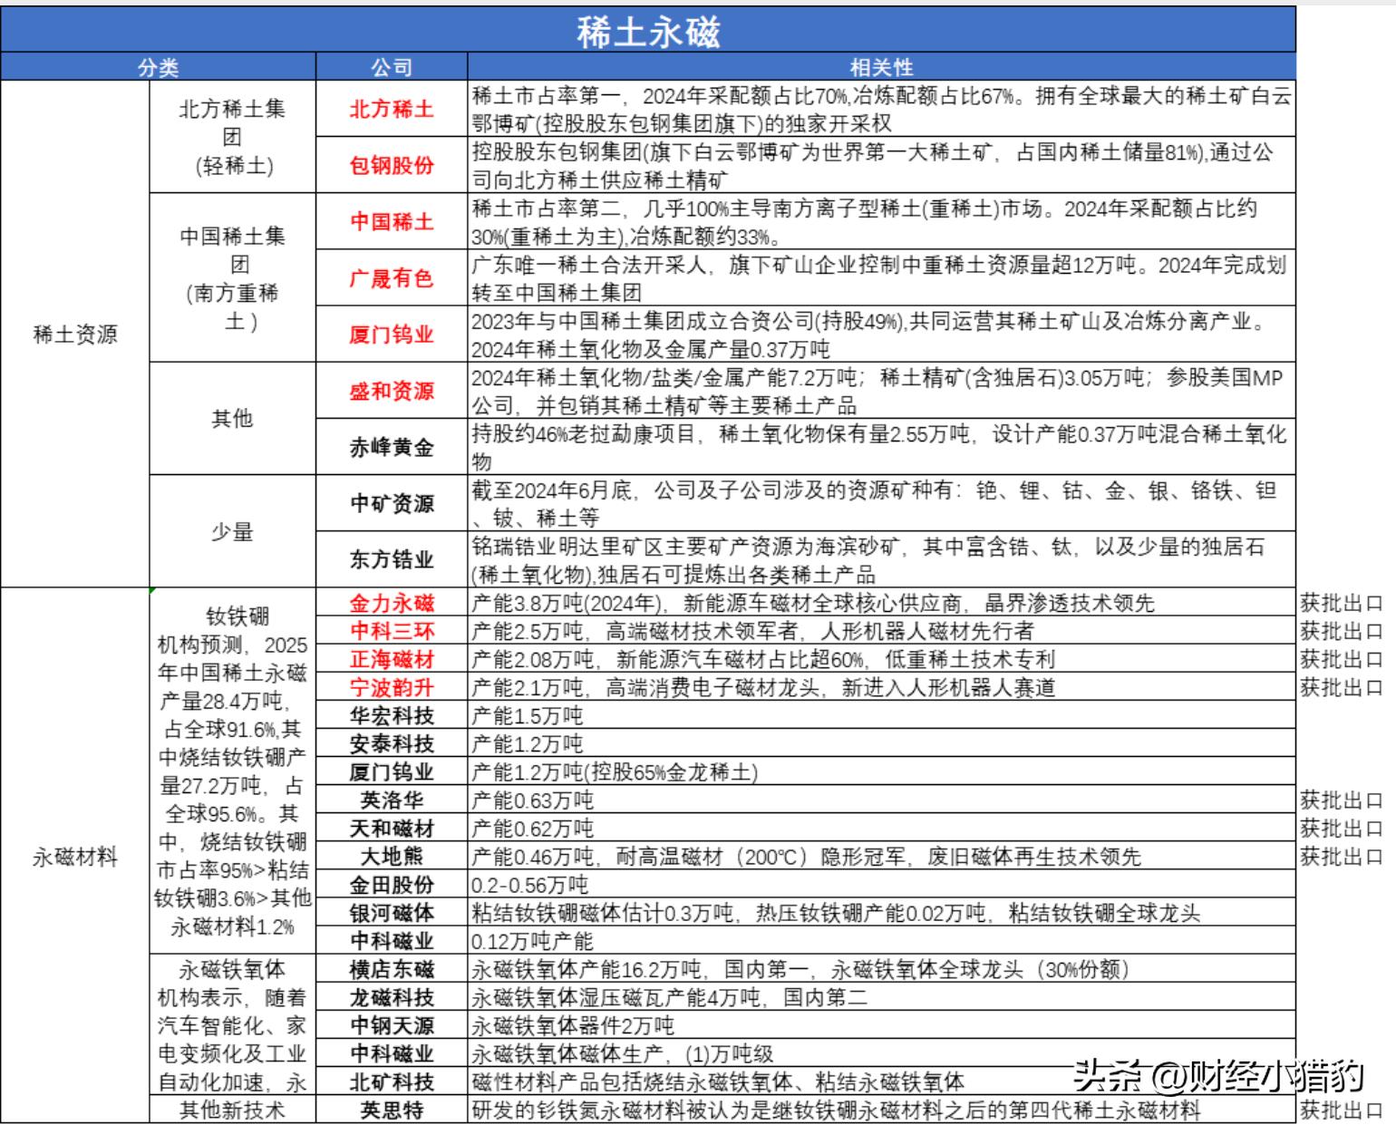Select the 中钢天源 company cell
Image resolution: width=1396 pixels, height=1125 pixels.
392,1025
